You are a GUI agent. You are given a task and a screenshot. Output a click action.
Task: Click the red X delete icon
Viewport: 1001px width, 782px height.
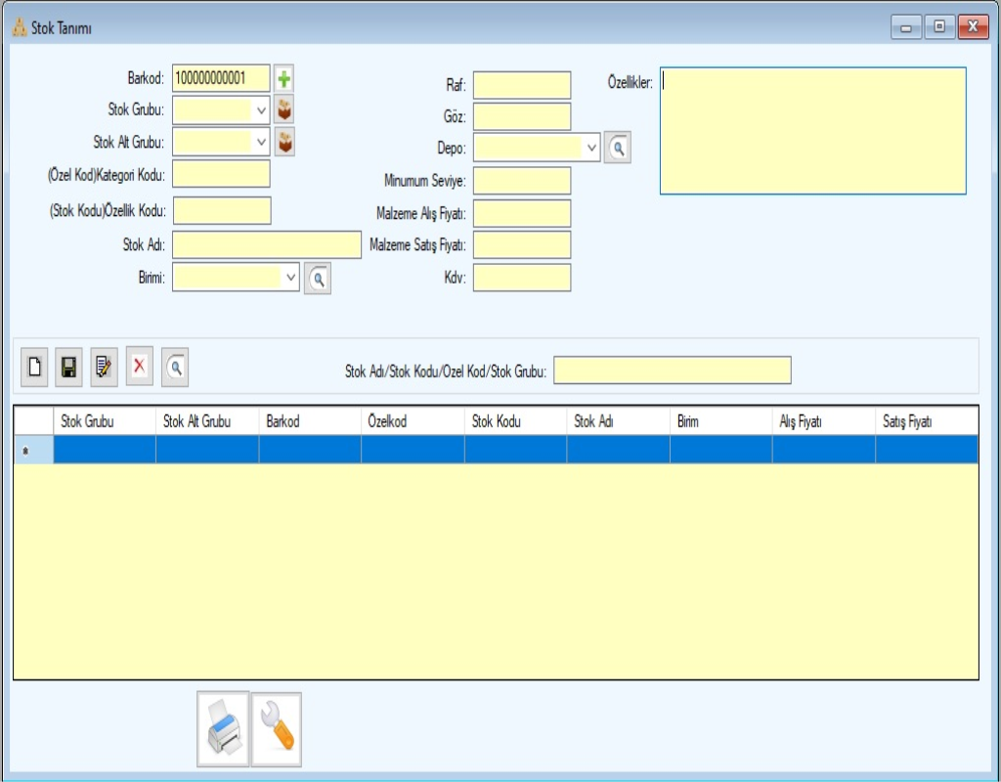click(x=139, y=367)
